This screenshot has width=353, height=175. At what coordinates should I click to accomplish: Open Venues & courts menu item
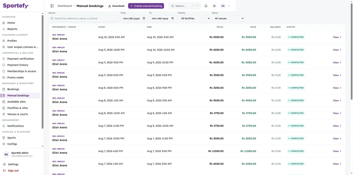(21, 114)
